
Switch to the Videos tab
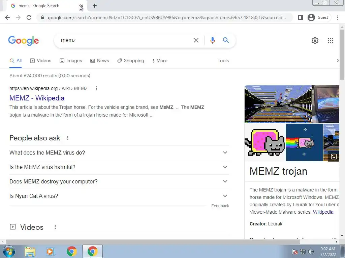pos(41,61)
